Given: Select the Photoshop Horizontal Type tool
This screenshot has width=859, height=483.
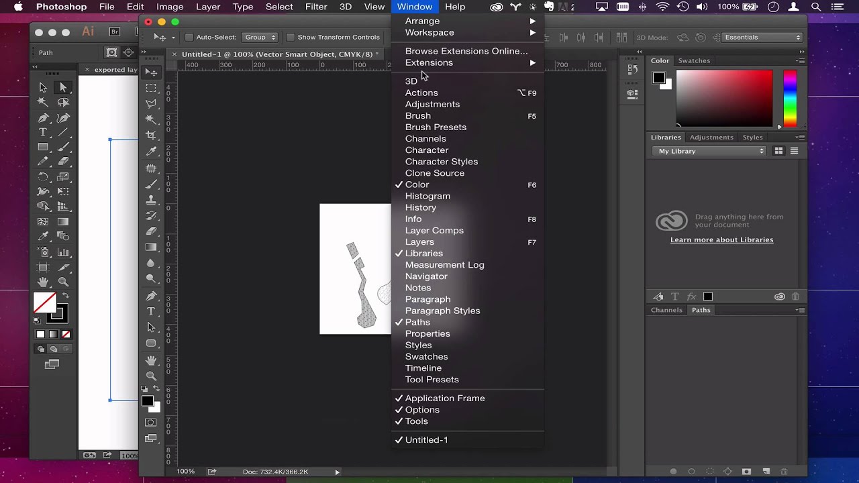Looking at the screenshot, I should 152,312.
